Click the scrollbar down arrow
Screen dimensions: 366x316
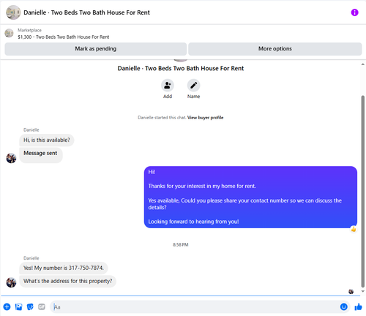(363, 291)
